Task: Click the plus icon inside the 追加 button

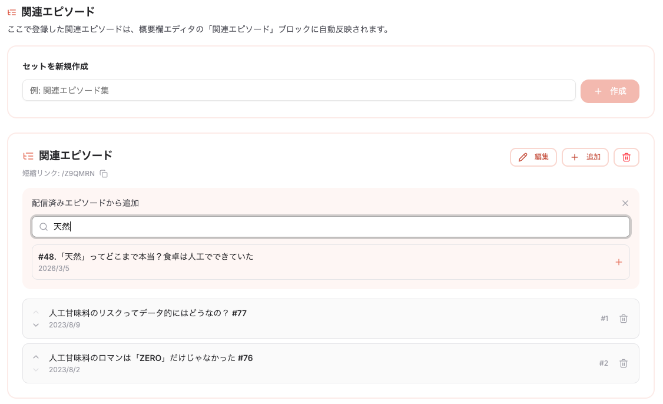Action: 574,157
